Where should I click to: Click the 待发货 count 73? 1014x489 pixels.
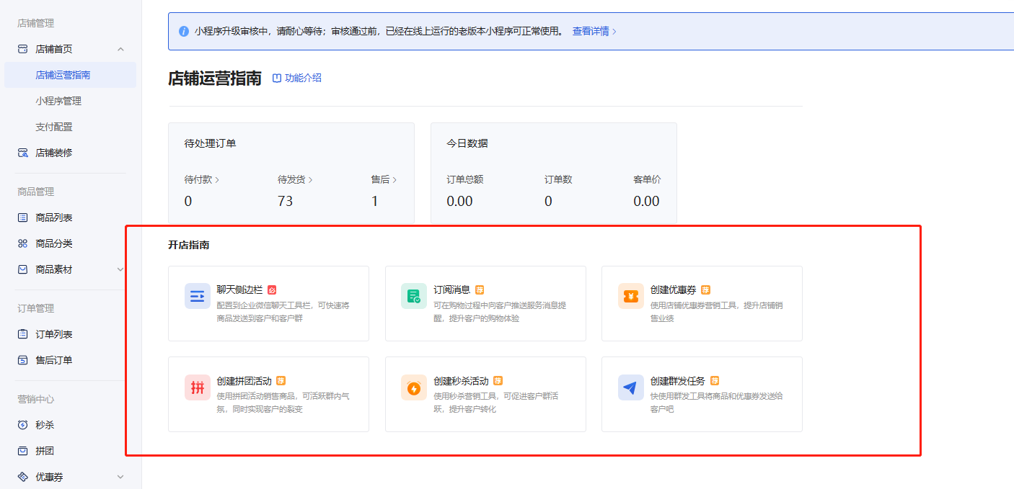tap(286, 202)
